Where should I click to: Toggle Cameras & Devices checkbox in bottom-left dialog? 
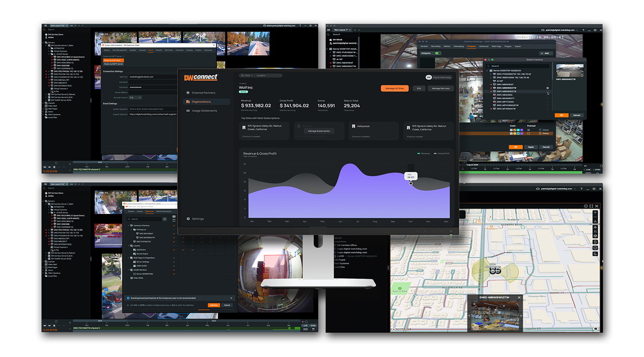pos(174,225)
